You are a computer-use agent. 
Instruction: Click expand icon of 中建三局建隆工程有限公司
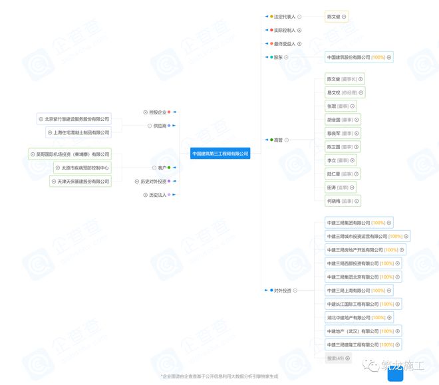click(x=398, y=344)
